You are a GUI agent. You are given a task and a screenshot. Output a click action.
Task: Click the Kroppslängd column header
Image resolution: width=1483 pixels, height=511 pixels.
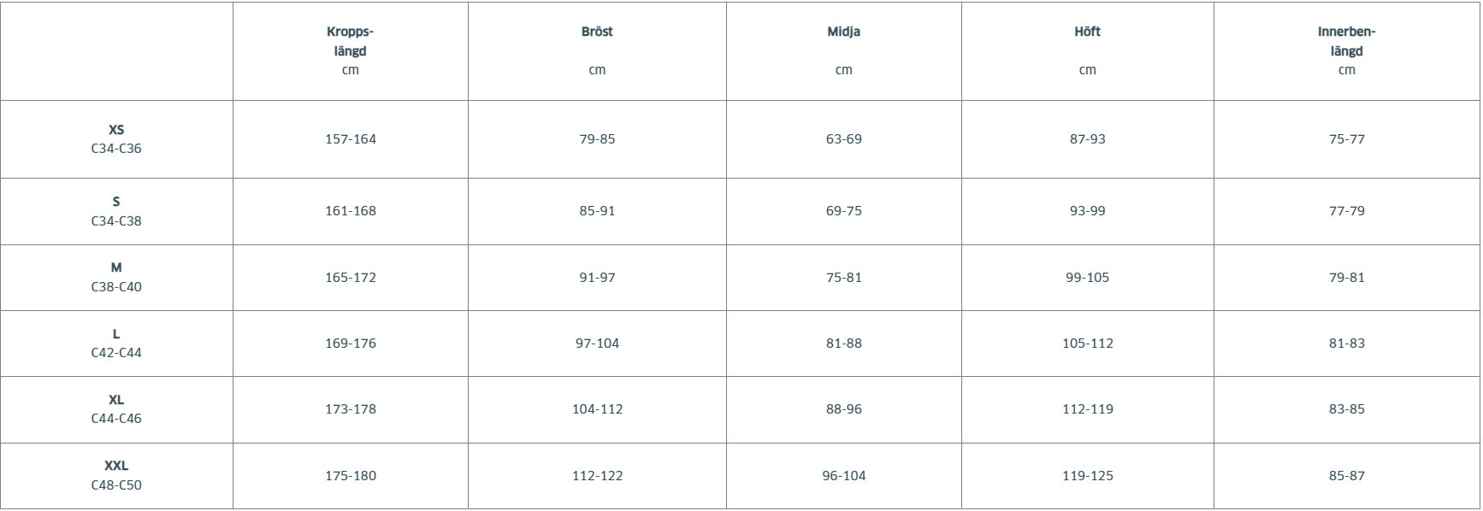click(351, 42)
